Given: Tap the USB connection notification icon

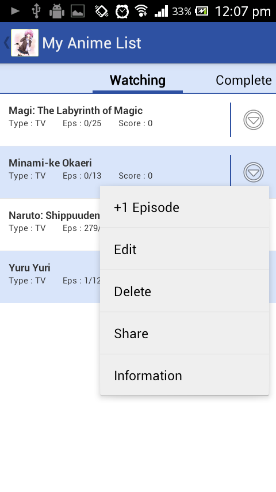Looking at the screenshot, I should click(x=36, y=12).
